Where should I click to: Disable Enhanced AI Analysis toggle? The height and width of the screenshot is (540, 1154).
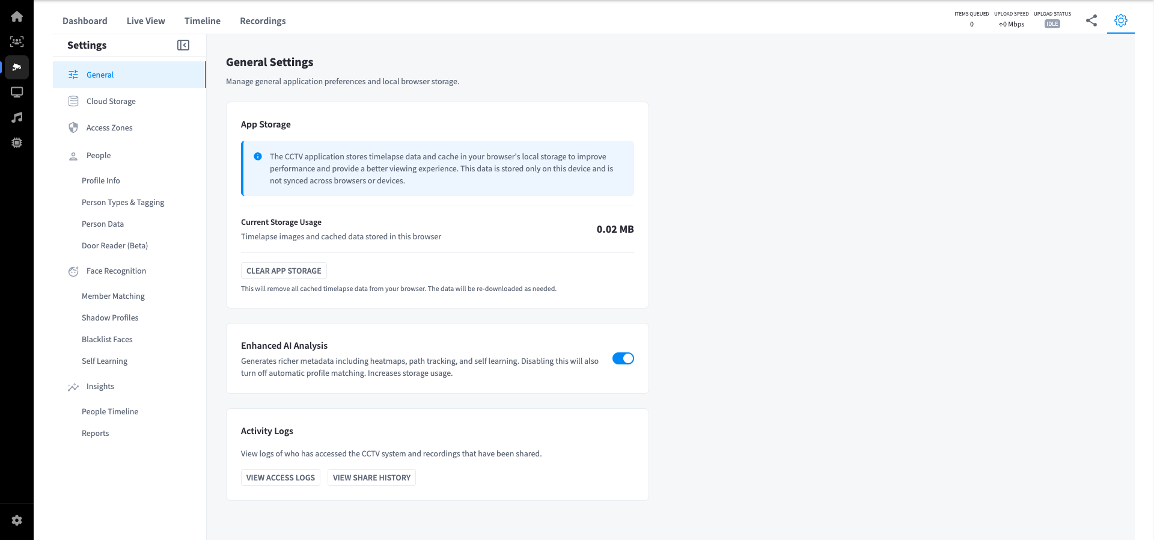623,358
